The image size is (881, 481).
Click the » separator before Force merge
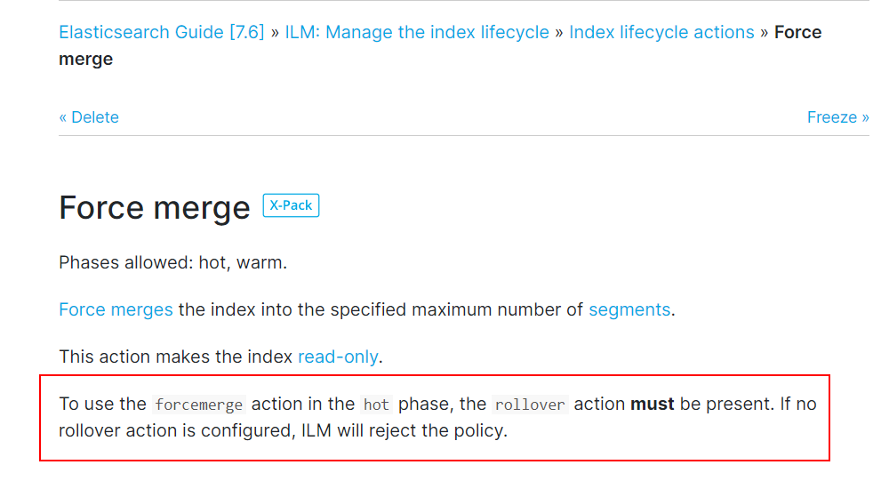point(765,32)
